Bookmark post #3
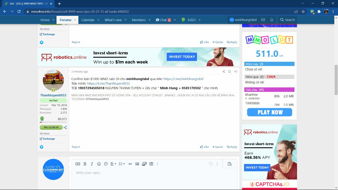Viewport: 338px width, 190px height. coord(229,72)
